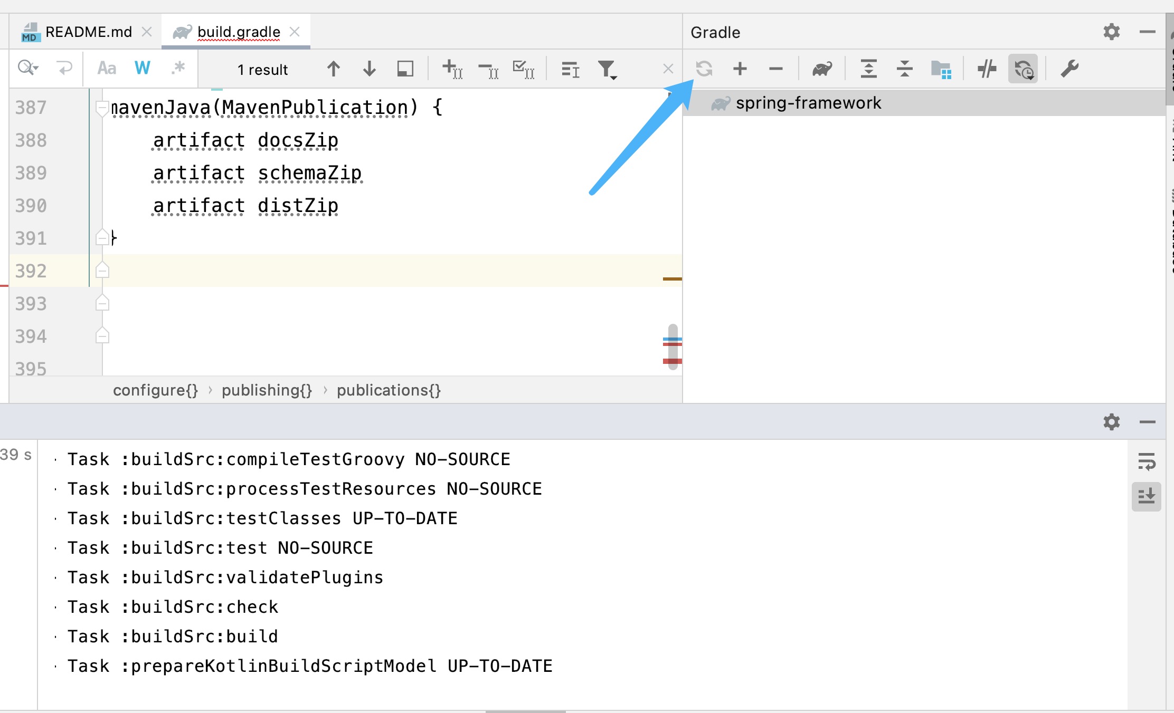This screenshot has width=1174, height=713.
Task: Click publishing{} breadcrumb
Action: 267,390
